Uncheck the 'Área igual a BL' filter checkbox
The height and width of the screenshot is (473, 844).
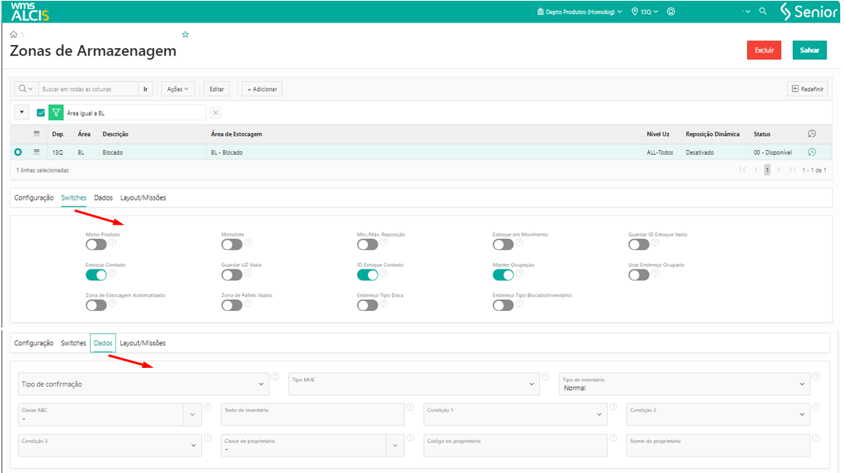pyautogui.click(x=41, y=113)
